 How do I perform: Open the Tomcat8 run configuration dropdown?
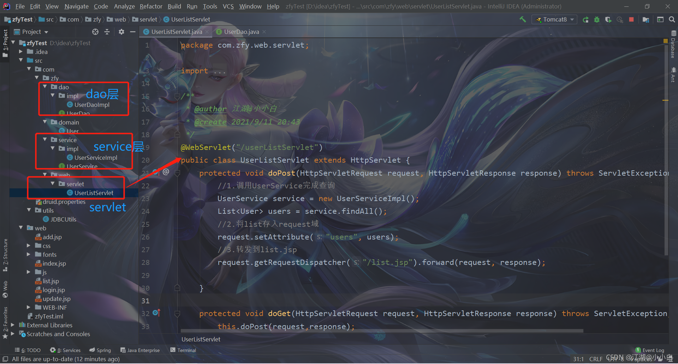tap(554, 19)
